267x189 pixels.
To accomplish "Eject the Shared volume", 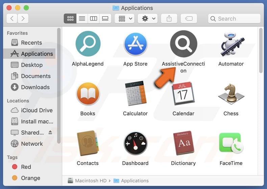I will pyautogui.click(x=50, y=132).
